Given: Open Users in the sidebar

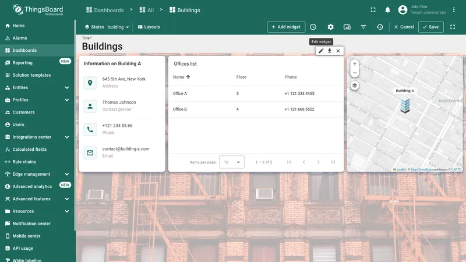Looking at the screenshot, I should [x=37, y=125].
